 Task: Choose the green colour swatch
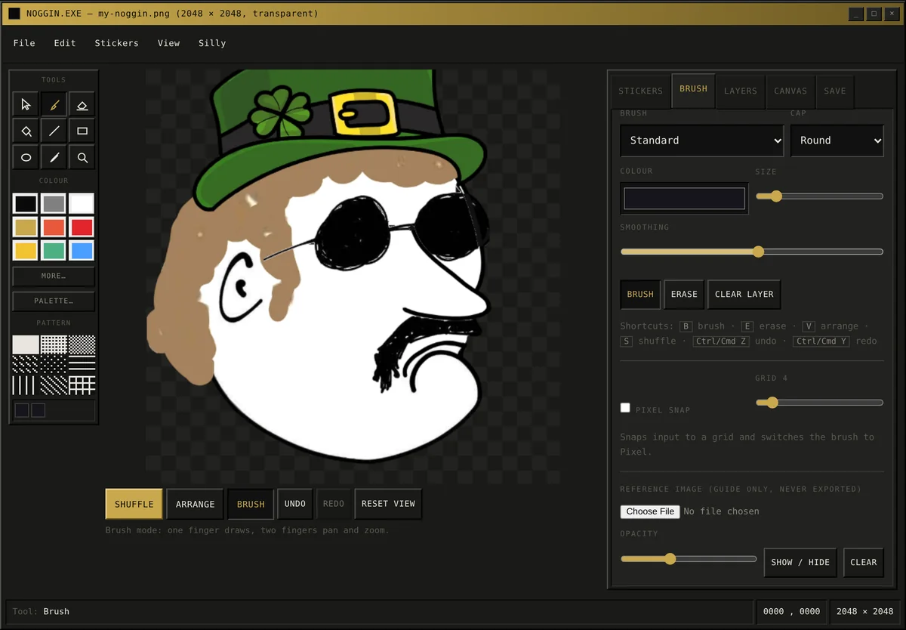[x=54, y=250]
